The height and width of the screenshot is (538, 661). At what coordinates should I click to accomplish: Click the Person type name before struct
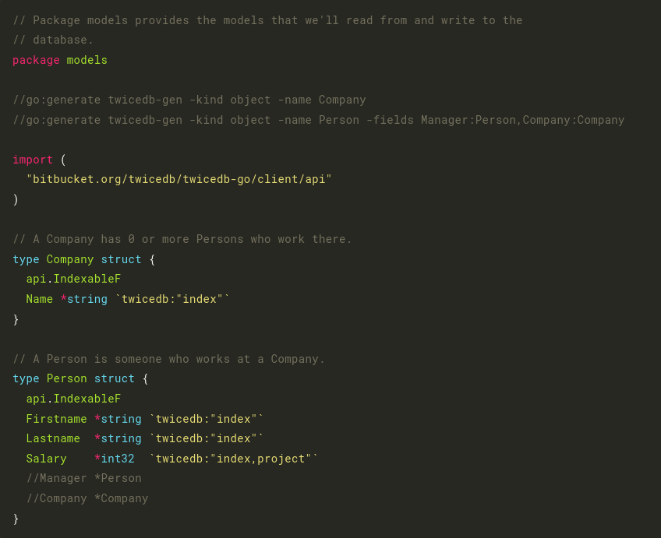point(67,378)
